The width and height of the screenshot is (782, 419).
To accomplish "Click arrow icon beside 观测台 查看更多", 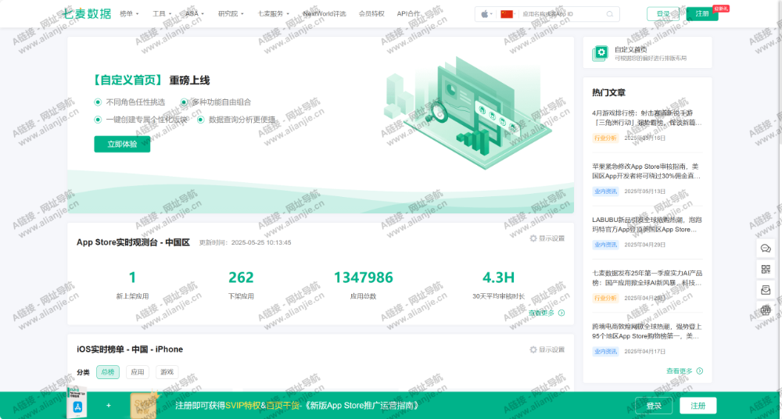I will 561,313.
